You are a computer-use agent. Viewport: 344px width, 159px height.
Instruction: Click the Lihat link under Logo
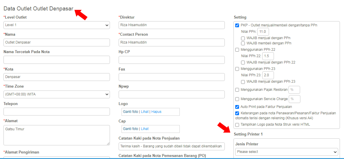tap(145, 112)
